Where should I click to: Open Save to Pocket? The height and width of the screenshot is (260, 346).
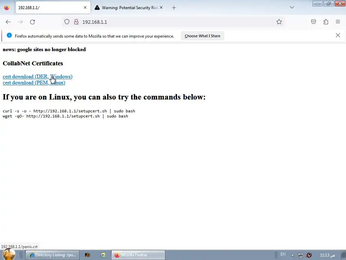pos(314,22)
